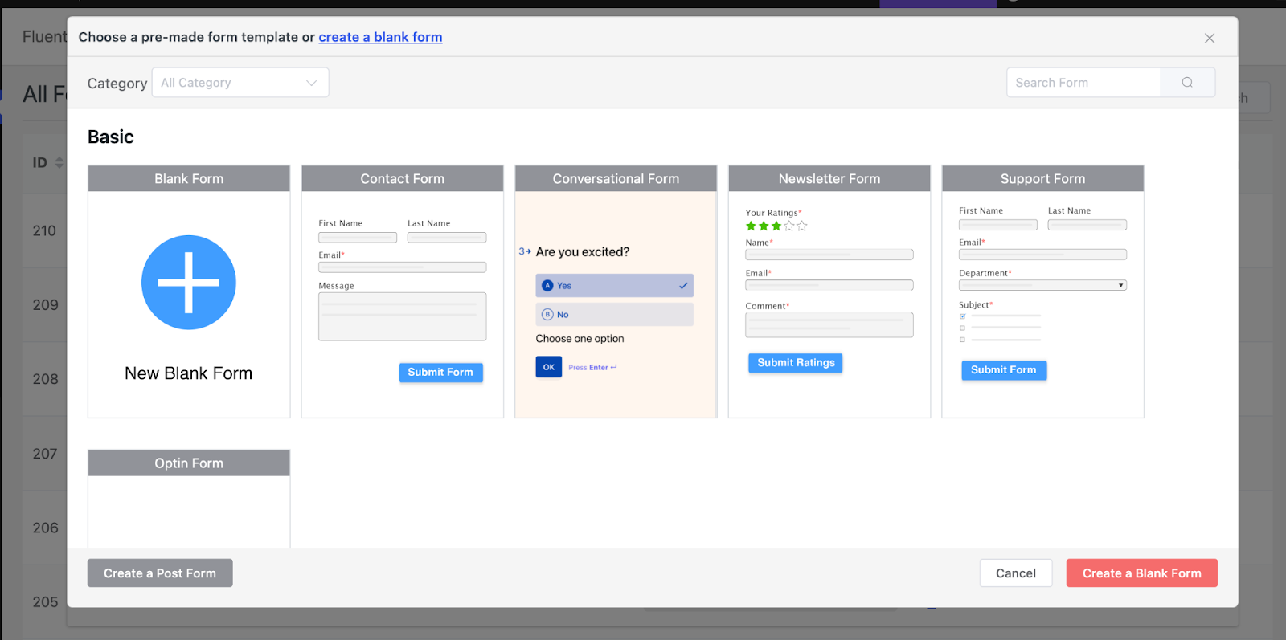The image size is (1286, 640).
Task: Click form ID 207 in background list
Action: (x=45, y=454)
